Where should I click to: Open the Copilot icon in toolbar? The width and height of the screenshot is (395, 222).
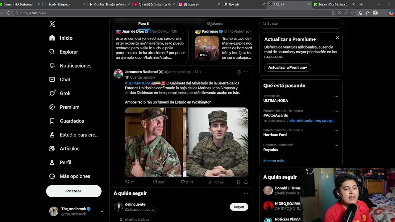click(x=391, y=13)
